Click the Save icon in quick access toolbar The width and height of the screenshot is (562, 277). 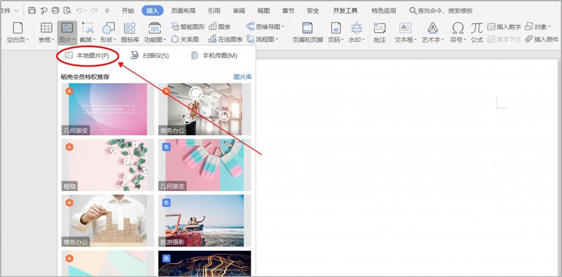(x=32, y=10)
